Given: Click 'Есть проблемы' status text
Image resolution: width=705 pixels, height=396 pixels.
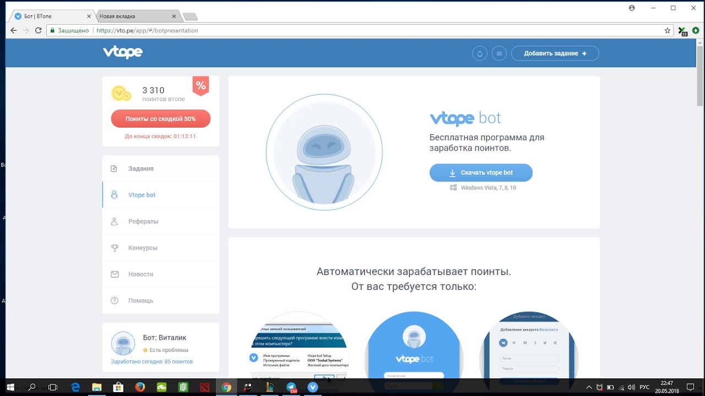Looking at the screenshot, I should click(x=169, y=350).
